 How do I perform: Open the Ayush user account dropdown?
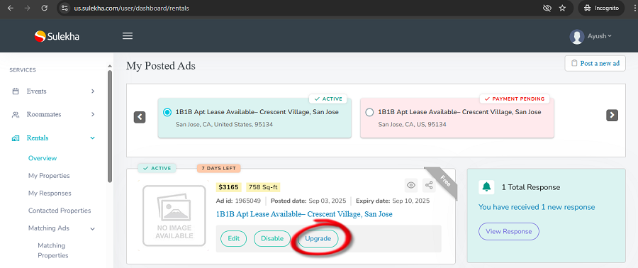591,36
